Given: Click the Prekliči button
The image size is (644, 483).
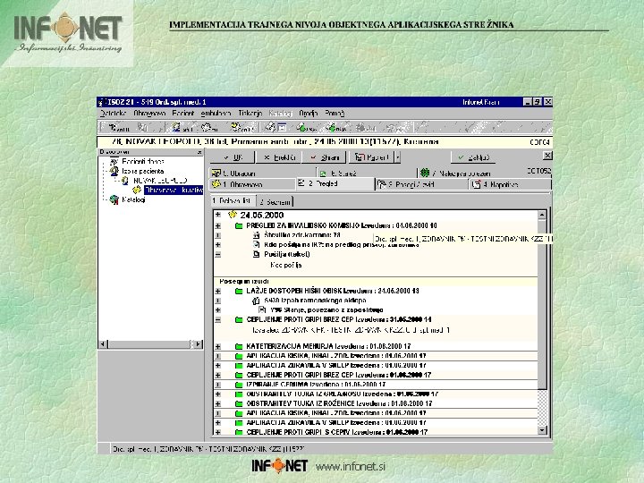Looking at the screenshot, I should 279,157.
